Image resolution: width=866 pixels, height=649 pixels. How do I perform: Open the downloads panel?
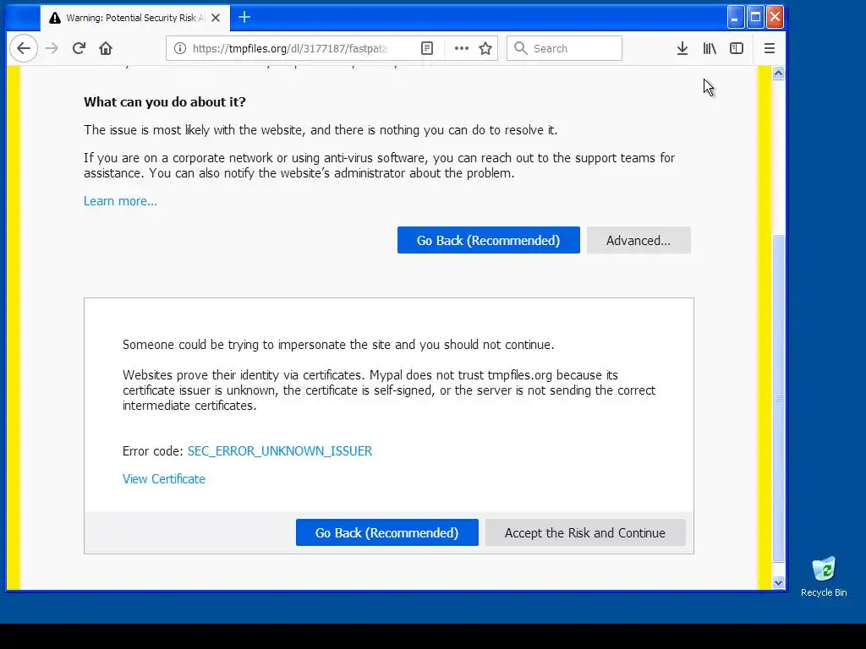pyautogui.click(x=682, y=48)
